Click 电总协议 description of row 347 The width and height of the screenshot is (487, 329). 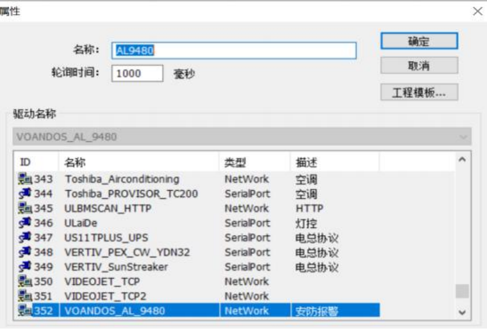[317, 238]
